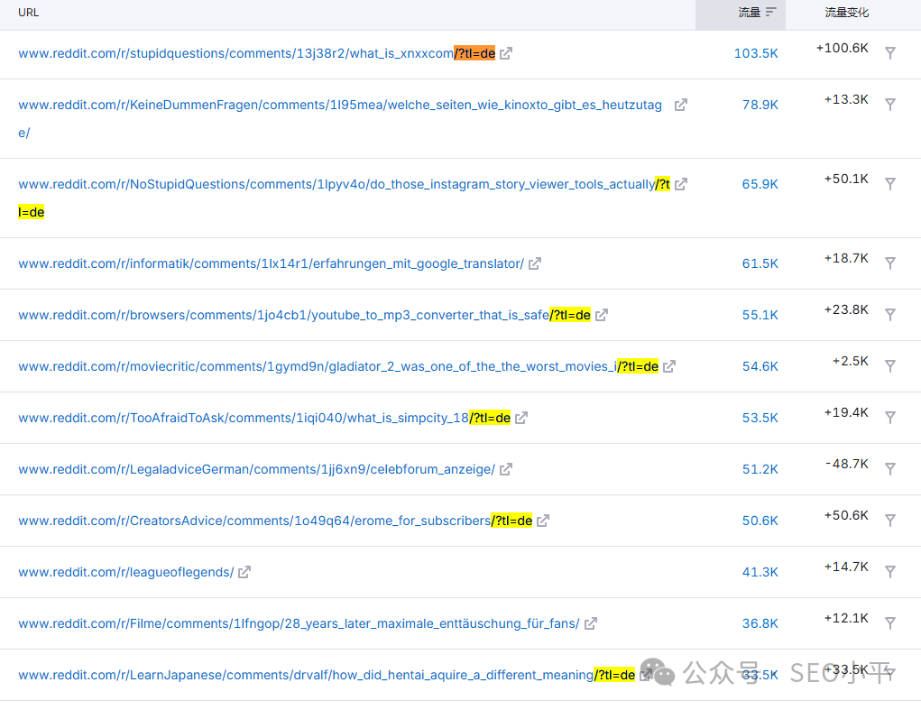Click filter icon in the CreatorsAdvice row

890,521
